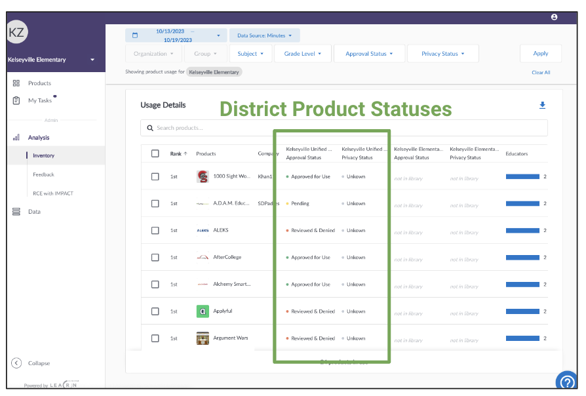This screenshot has height=396, width=586.
Task: Click the Applyful green product logo
Action: click(x=203, y=311)
